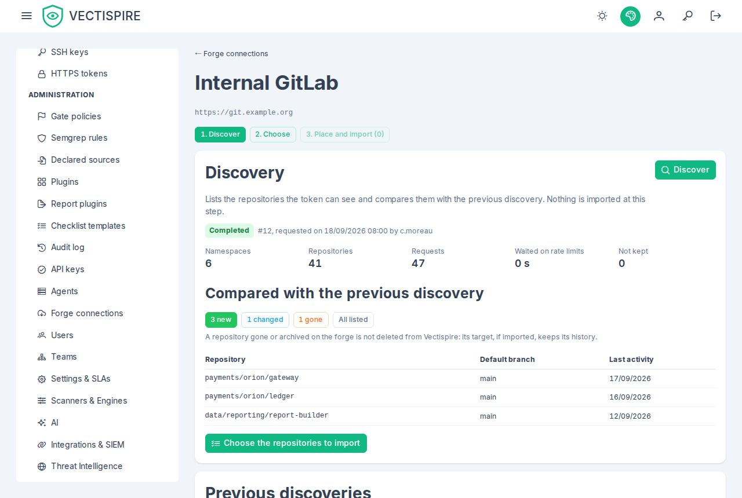
Task: Log out using the exit icon
Action: coord(716,16)
